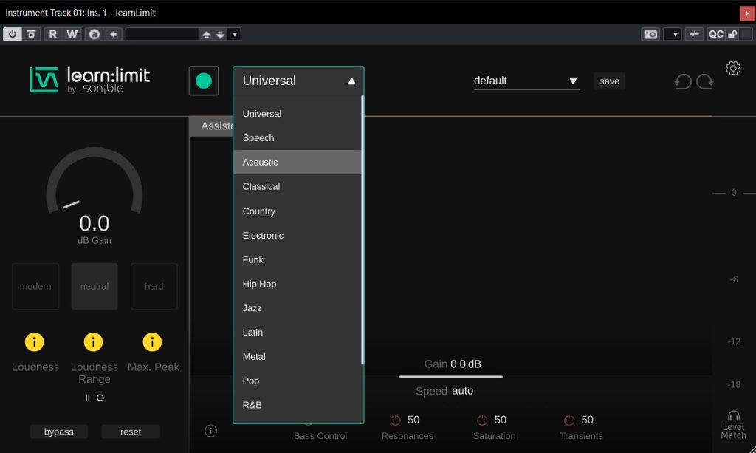Click the plugin snapshot camera icon
This screenshot has width=756, height=453.
click(650, 34)
